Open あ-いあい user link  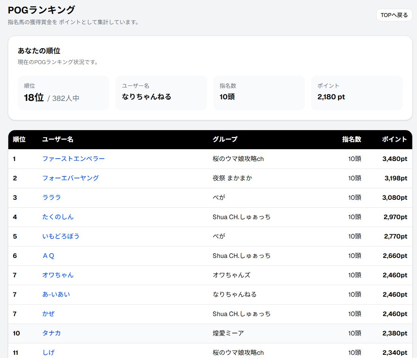pyautogui.click(x=56, y=294)
